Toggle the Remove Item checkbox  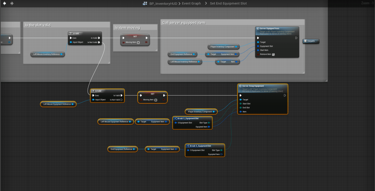[x=273, y=54]
